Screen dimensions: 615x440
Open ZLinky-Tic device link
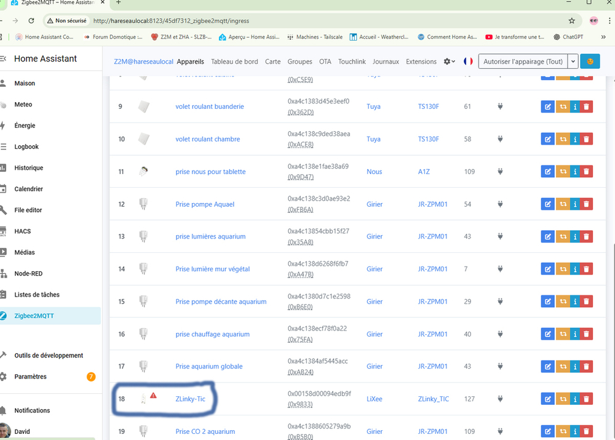[x=190, y=399]
